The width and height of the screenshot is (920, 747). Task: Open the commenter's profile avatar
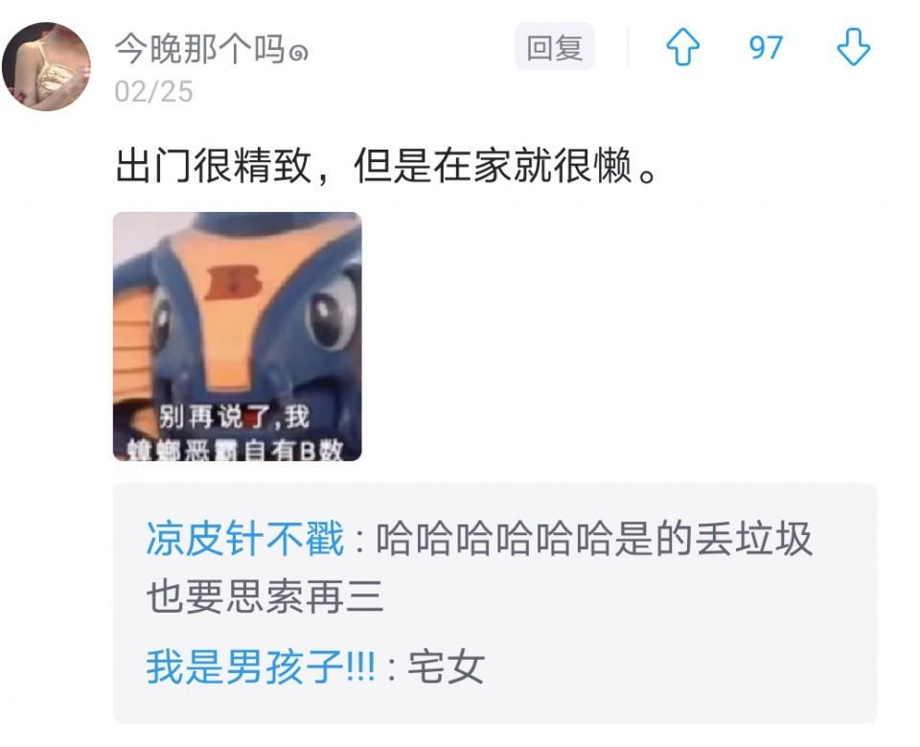[46, 66]
